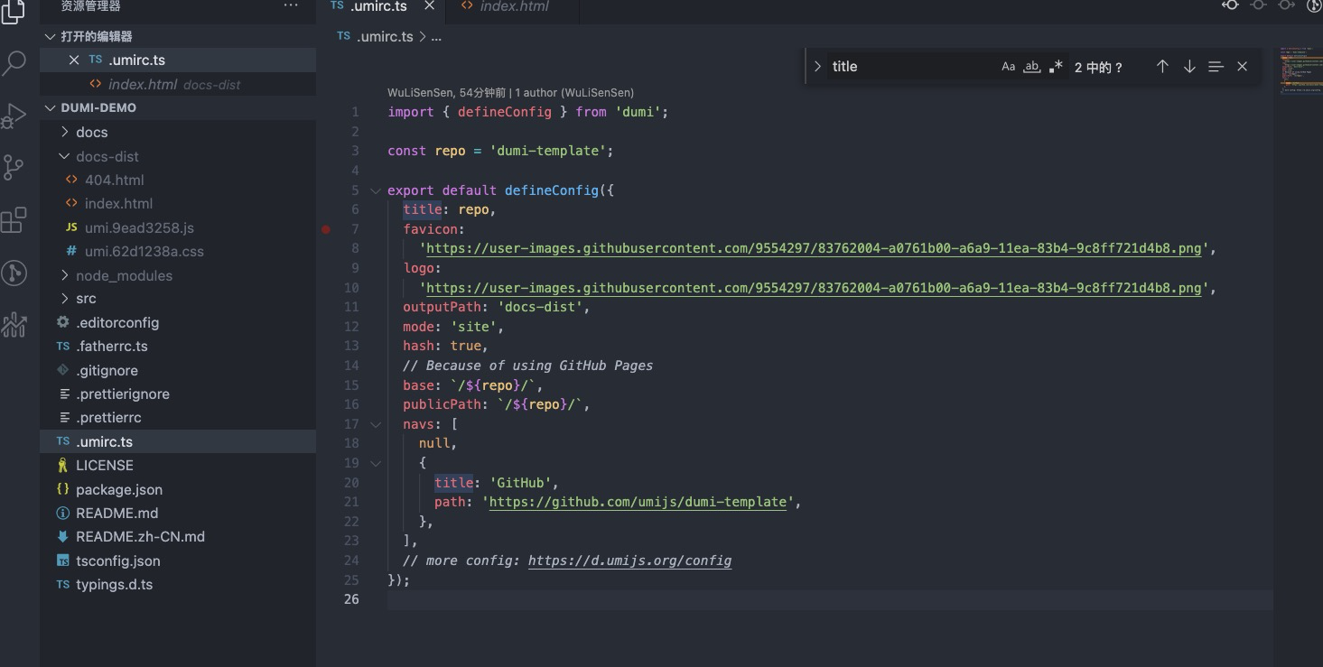The image size is (1323, 667).
Task: Open the GitLens view in activity bar
Action: pyautogui.click(x=14, y=272)
